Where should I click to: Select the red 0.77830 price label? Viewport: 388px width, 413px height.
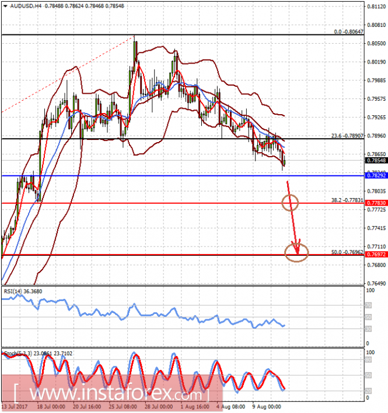tap(377, 203)
